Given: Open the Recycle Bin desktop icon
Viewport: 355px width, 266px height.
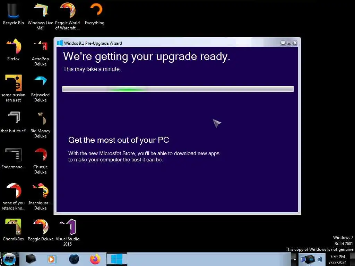Looking at the screenshot, I should [x=14, y=13].
